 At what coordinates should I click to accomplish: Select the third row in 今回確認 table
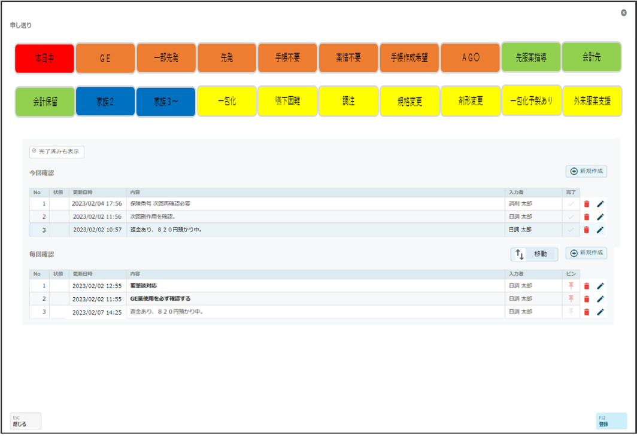pyautogui.click(x=299, y=230)
